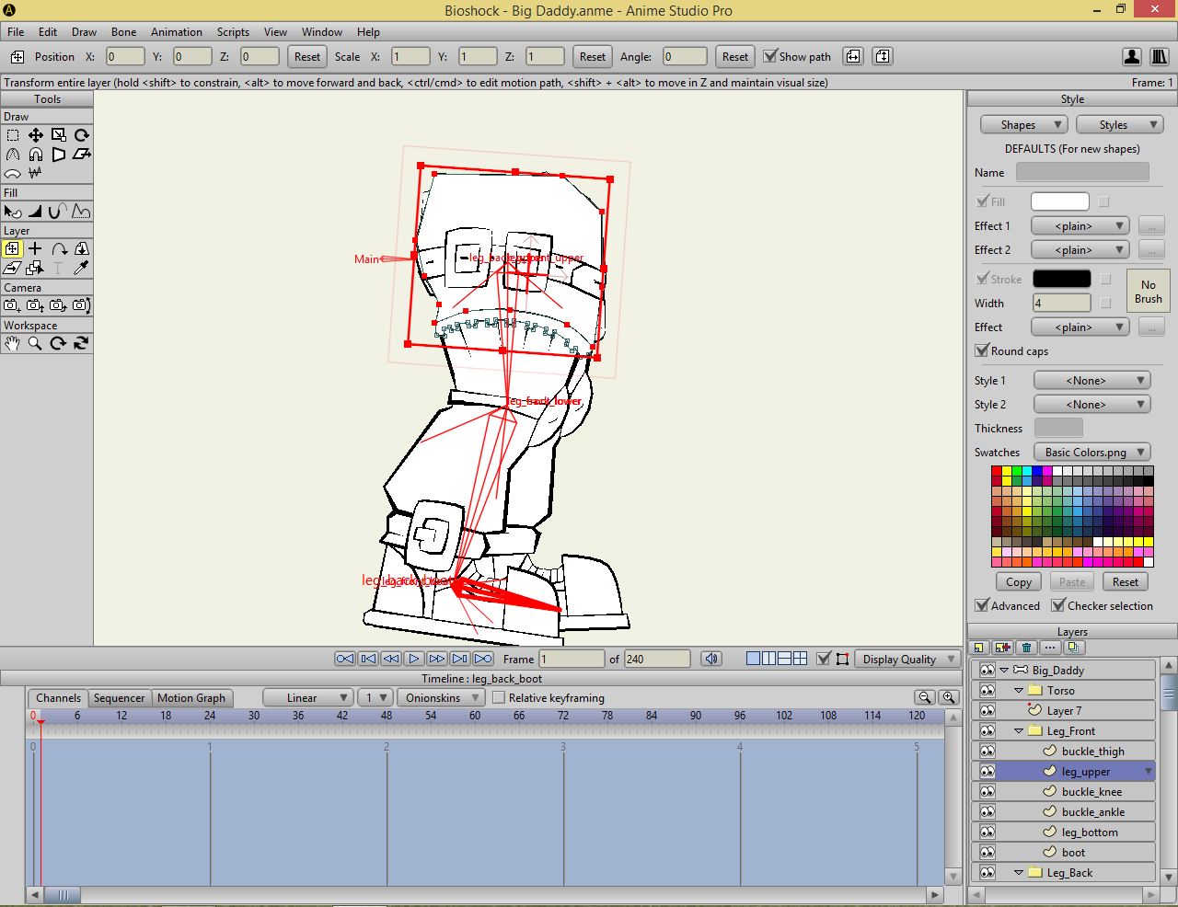1178x907 pixels.
Task: Select the Rotate Layer XY tool
Action: coord(82,248)
